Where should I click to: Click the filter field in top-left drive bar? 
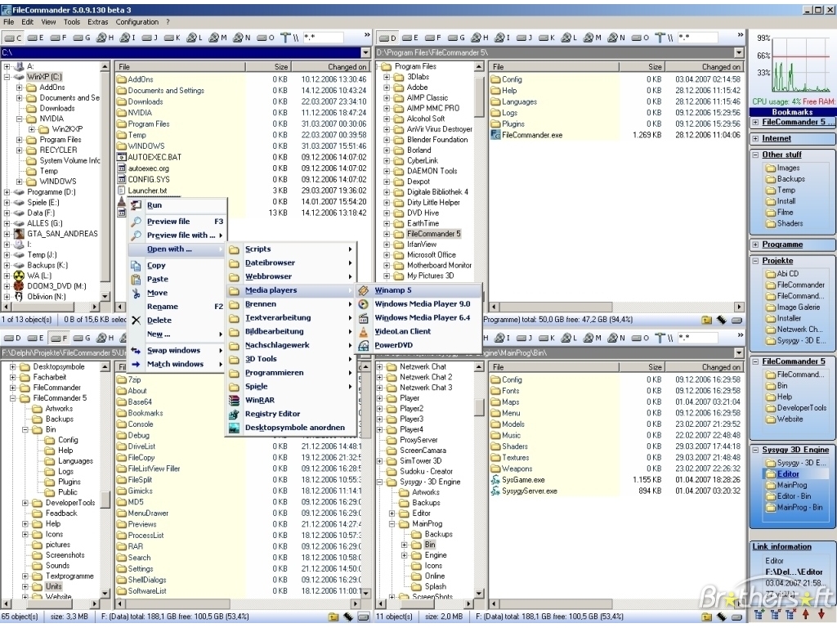324,38
